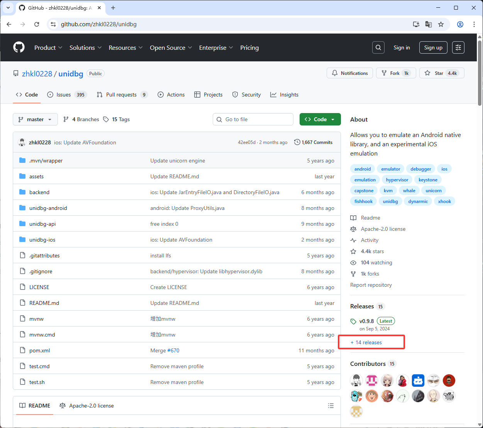Open the Chrome profile icon
This screenshot has width=483, height=428.
click(460, 24)
